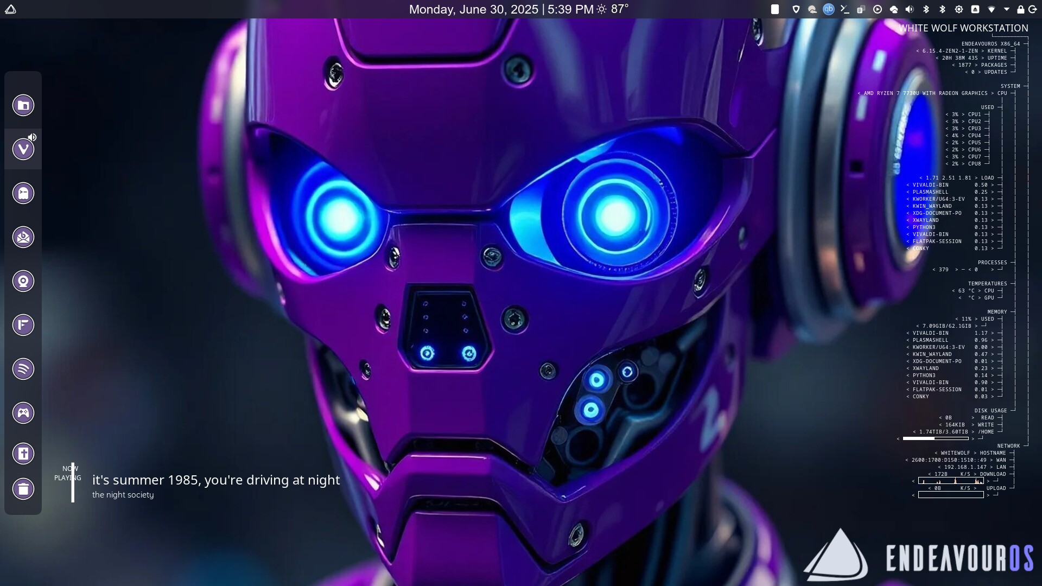Viewport: 1042px width, 586px height.
Task: Toggle the volume speaker tray icon
Action: pos(910,9)
